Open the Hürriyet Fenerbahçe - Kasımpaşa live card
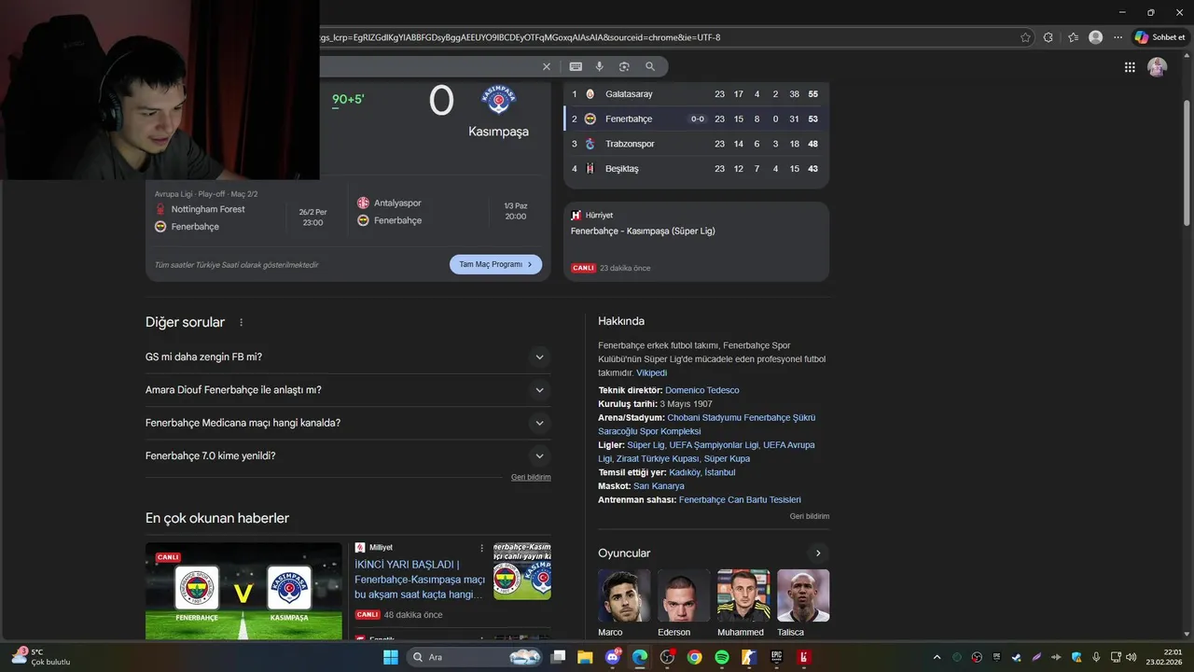Viewport: 1194px width, 672px height. [696, 242]
